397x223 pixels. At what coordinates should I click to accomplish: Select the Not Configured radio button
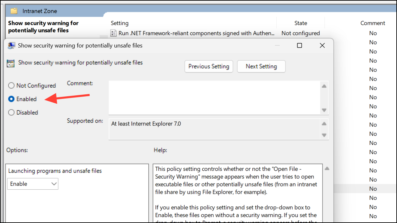11,86
